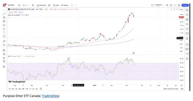Open the Unnamed layout dropdown
This screenshot has width=193, height=101.
[159, 5]
